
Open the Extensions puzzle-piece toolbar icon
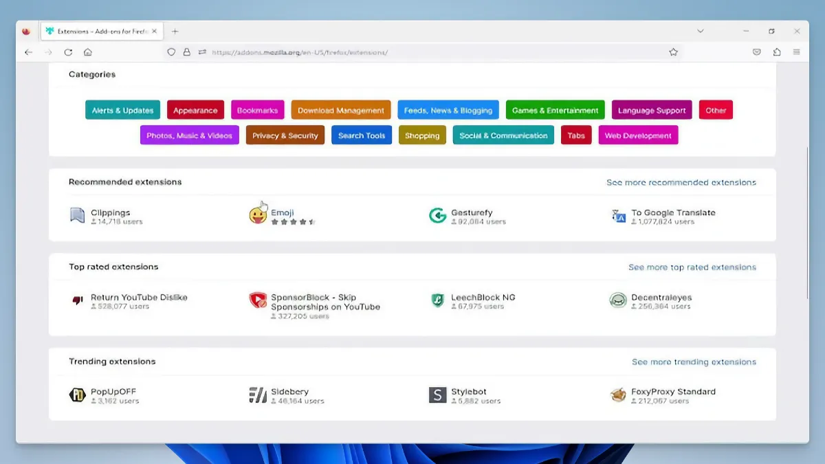coord(777,52)
